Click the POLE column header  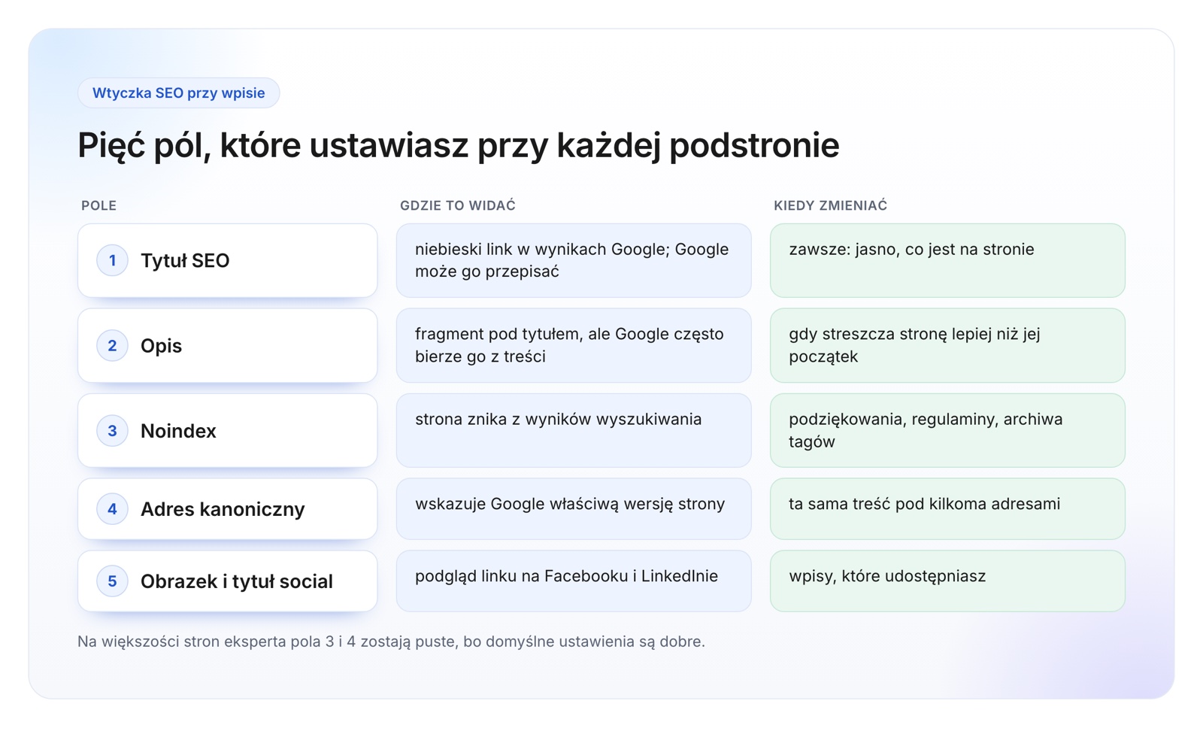tap(98, 205)
